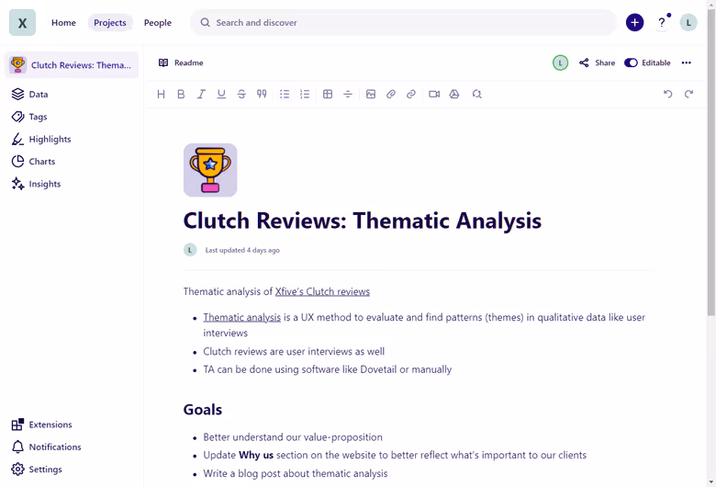Open Highlights in the sidebar
Image resolution: width=716 pixels, height=487 pixels.
41,139
